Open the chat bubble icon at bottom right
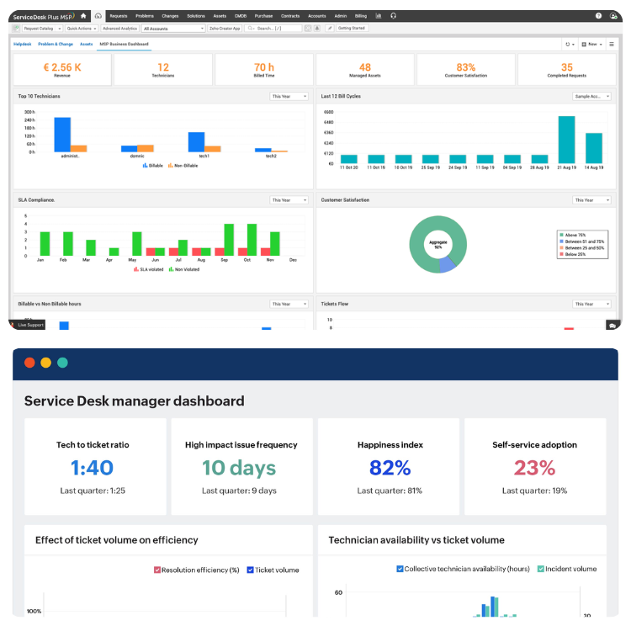 [x=612, y=325]
